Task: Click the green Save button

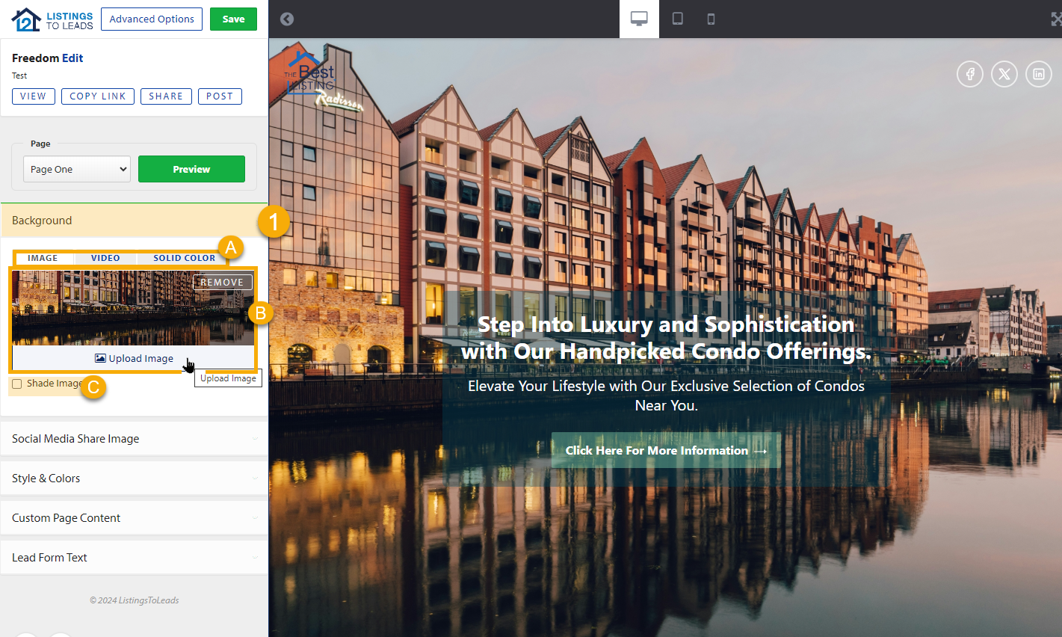Action: click(233, 19)
